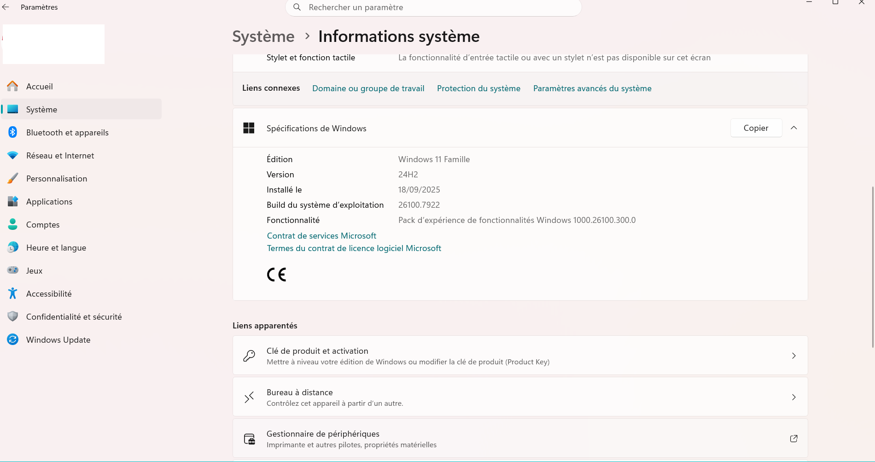Click the Rechercher un paramètre search field
This screenshot has width=875, height=462.
pyautogui.click(x=433, y=7)
